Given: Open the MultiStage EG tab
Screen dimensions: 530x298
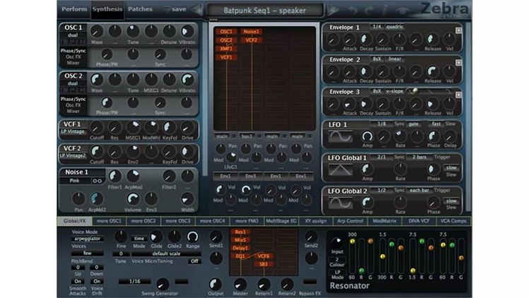Looking at the screenshot, I should 281,221.
